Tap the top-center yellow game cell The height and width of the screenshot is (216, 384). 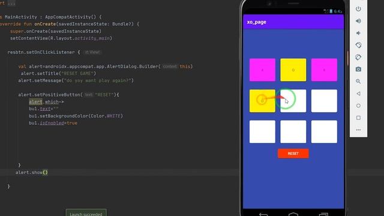pyautogui.click(x=293, y=70)
